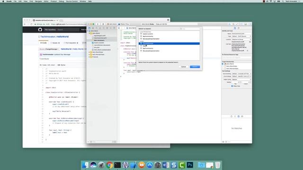Toggle the Hello WorldTests target membership checkbox
This screenshot has height=170, width=303.
(223, 66)
